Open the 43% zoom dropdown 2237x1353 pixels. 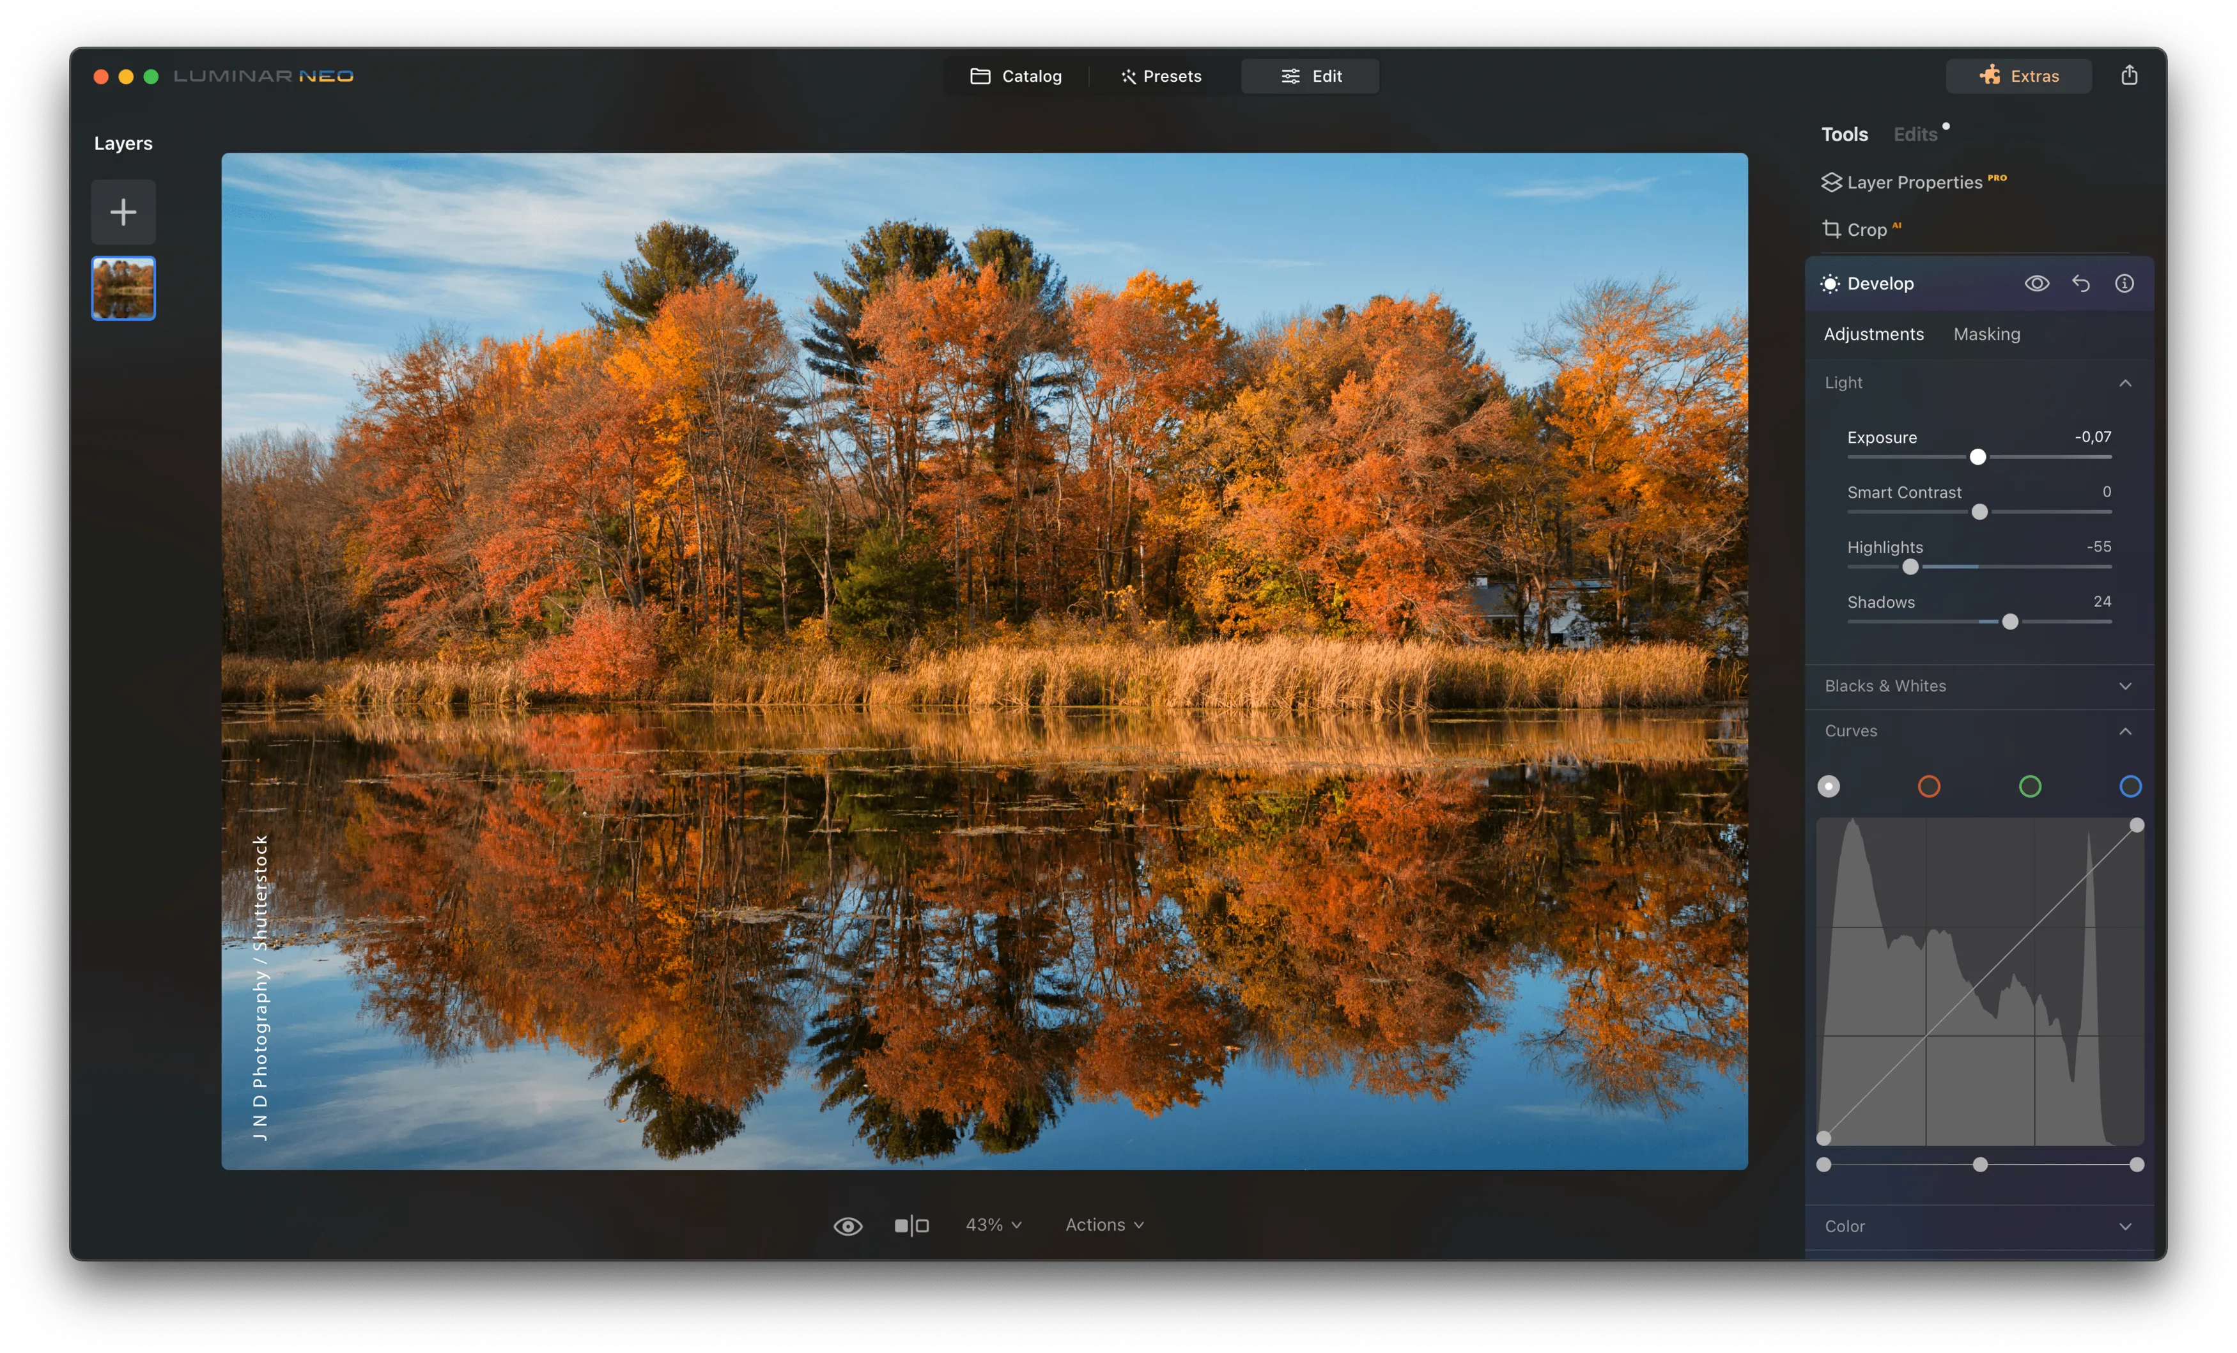pos(993,1225)
